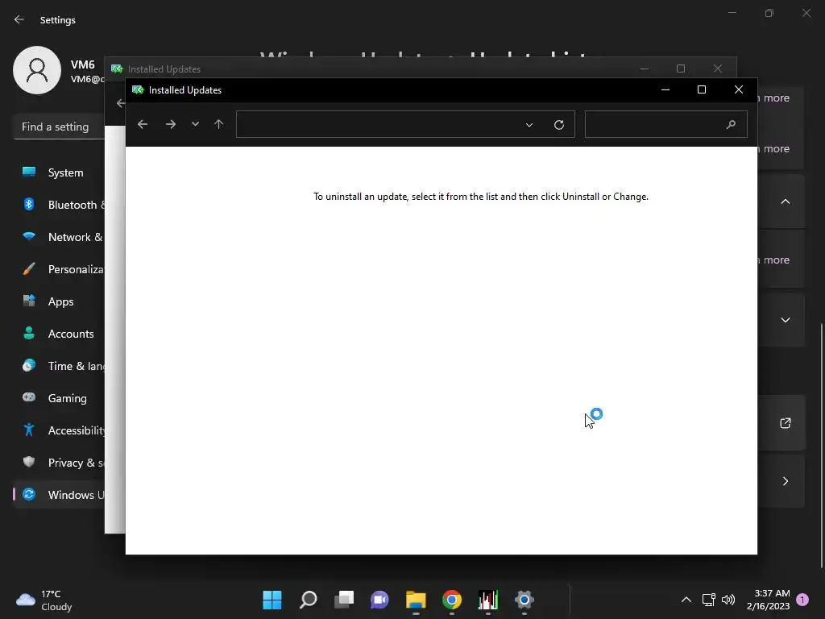The image size is (825, 619).
Task: Open Bluetooth settings category
Action: (58, 205)
